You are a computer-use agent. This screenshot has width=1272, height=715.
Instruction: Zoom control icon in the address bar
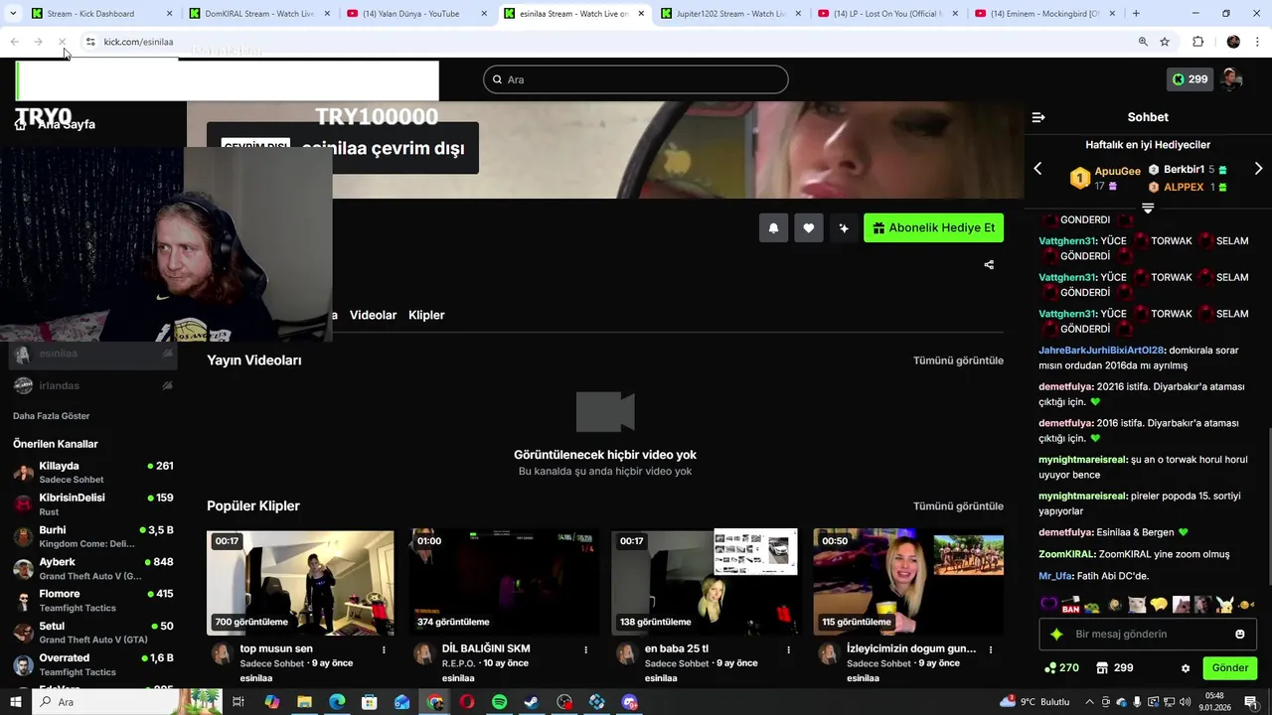1143,42
